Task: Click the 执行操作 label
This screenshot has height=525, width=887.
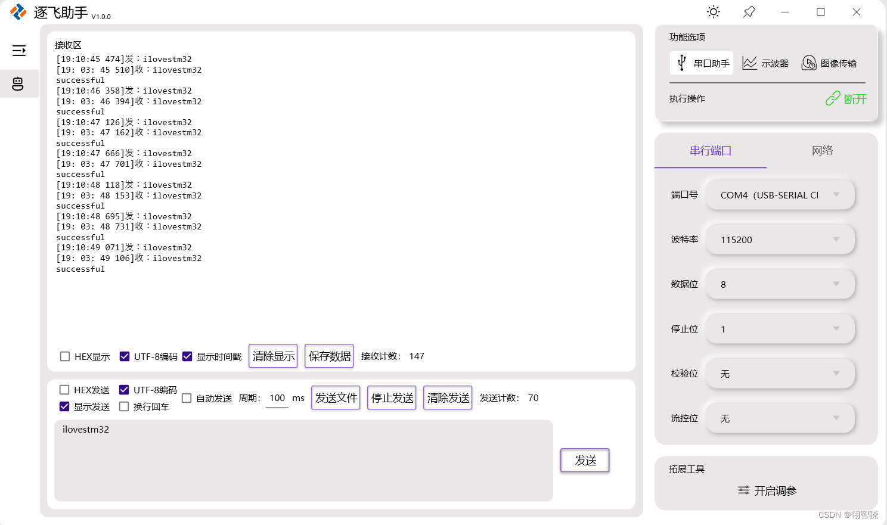Action: tap(687, 99)
